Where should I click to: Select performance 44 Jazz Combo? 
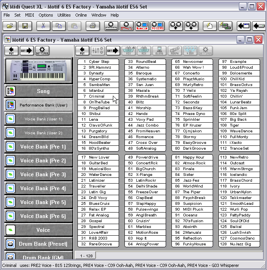click(x=145, y=125)
